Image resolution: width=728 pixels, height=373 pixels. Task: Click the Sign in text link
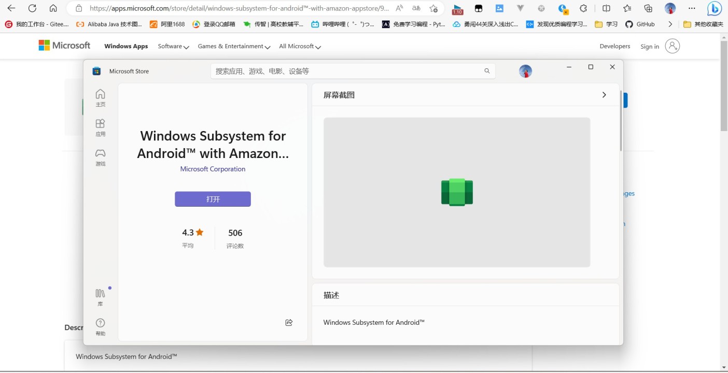[650, 46]
